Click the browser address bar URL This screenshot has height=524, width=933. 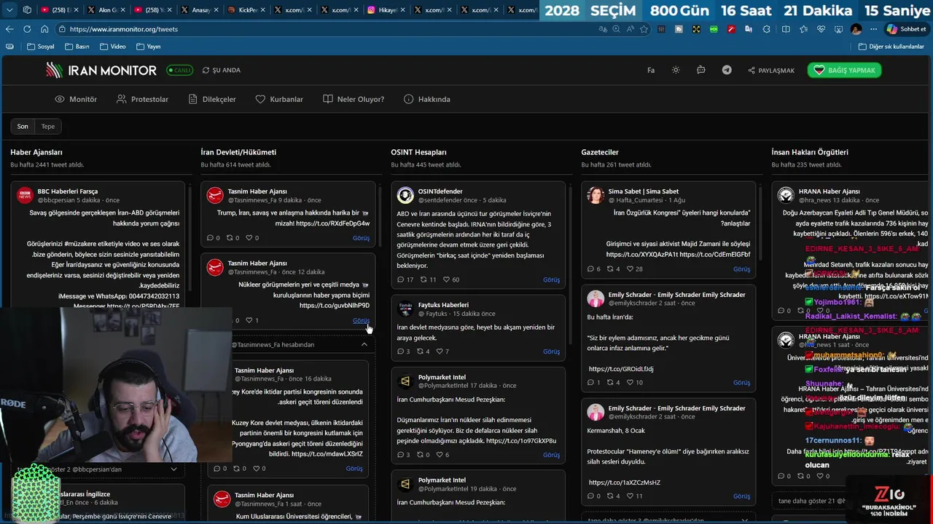pos(124,29)
